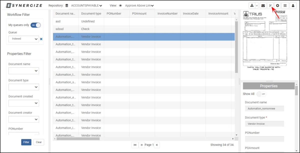
Task: Click the 'Check' document type cell
Action: click(x=91, y=29)
